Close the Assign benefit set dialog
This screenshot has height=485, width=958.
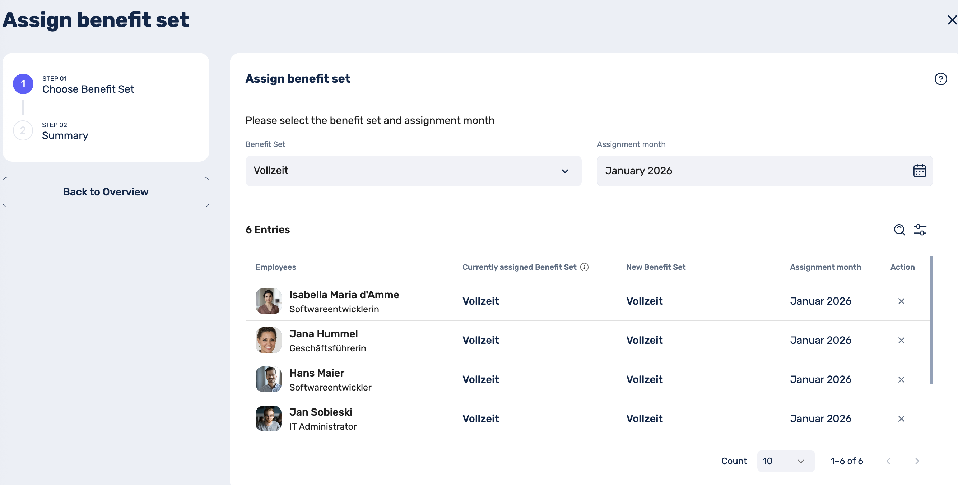[951, 20]
